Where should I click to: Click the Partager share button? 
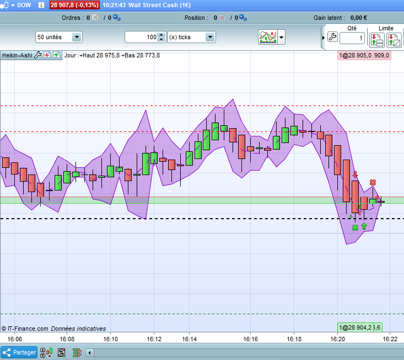click(19, 352)
